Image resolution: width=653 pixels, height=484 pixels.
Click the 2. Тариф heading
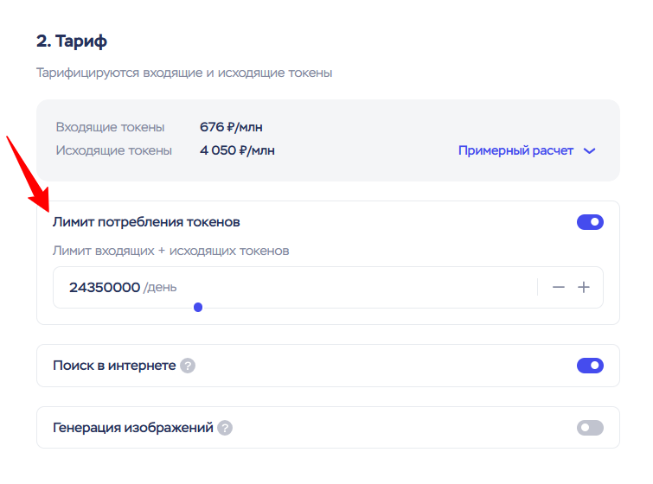[x=72, y=41]
